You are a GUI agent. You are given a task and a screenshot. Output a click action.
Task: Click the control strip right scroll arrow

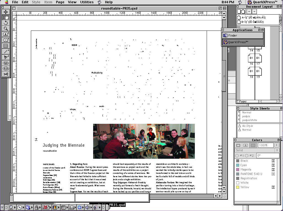(x=103, y=207)
